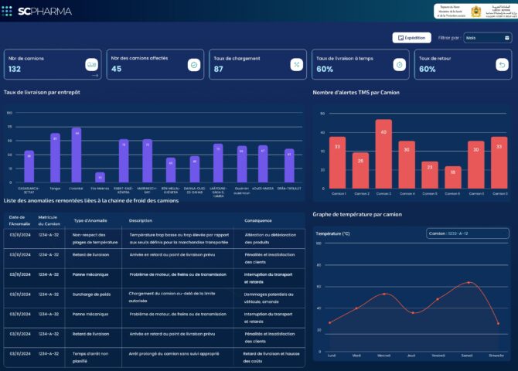
Task: Click the icon in Taux de chargement card
Action: [x=296, y=65]
